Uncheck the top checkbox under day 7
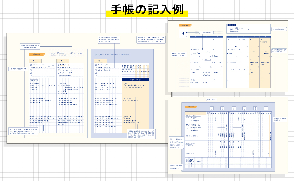 pos(58,65)
